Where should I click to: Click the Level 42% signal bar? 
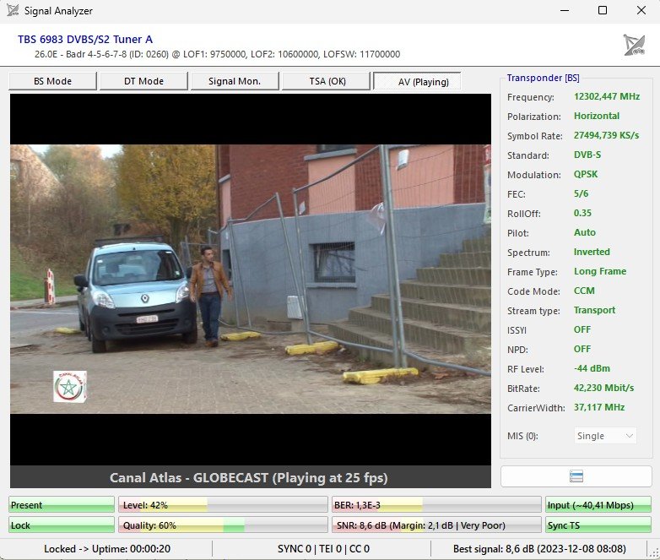pos(222,505)
